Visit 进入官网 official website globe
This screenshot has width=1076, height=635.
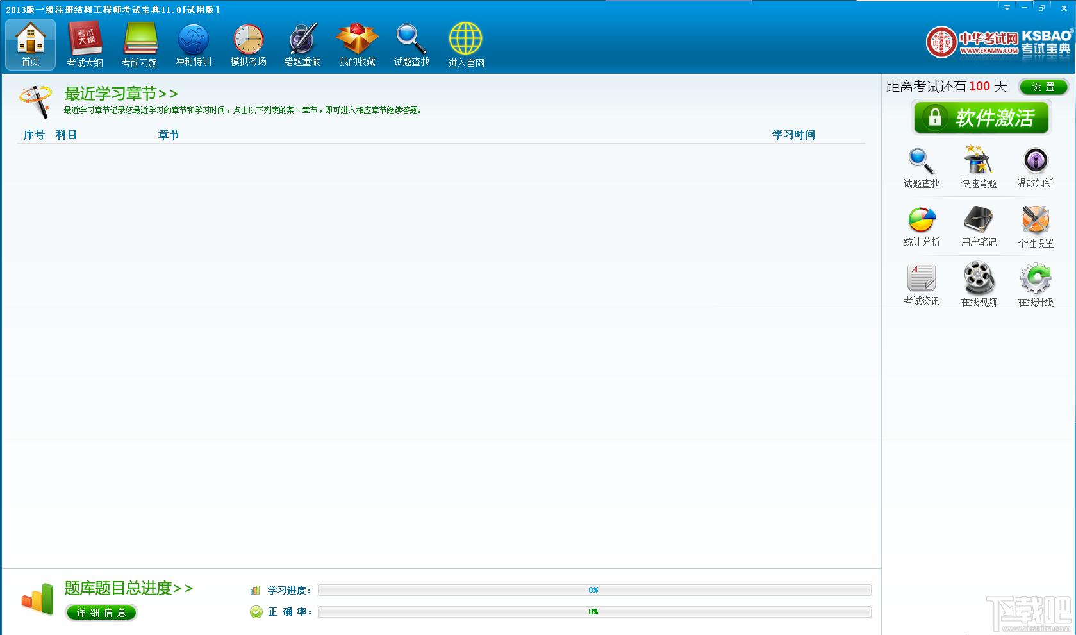(x=466, y=40)
